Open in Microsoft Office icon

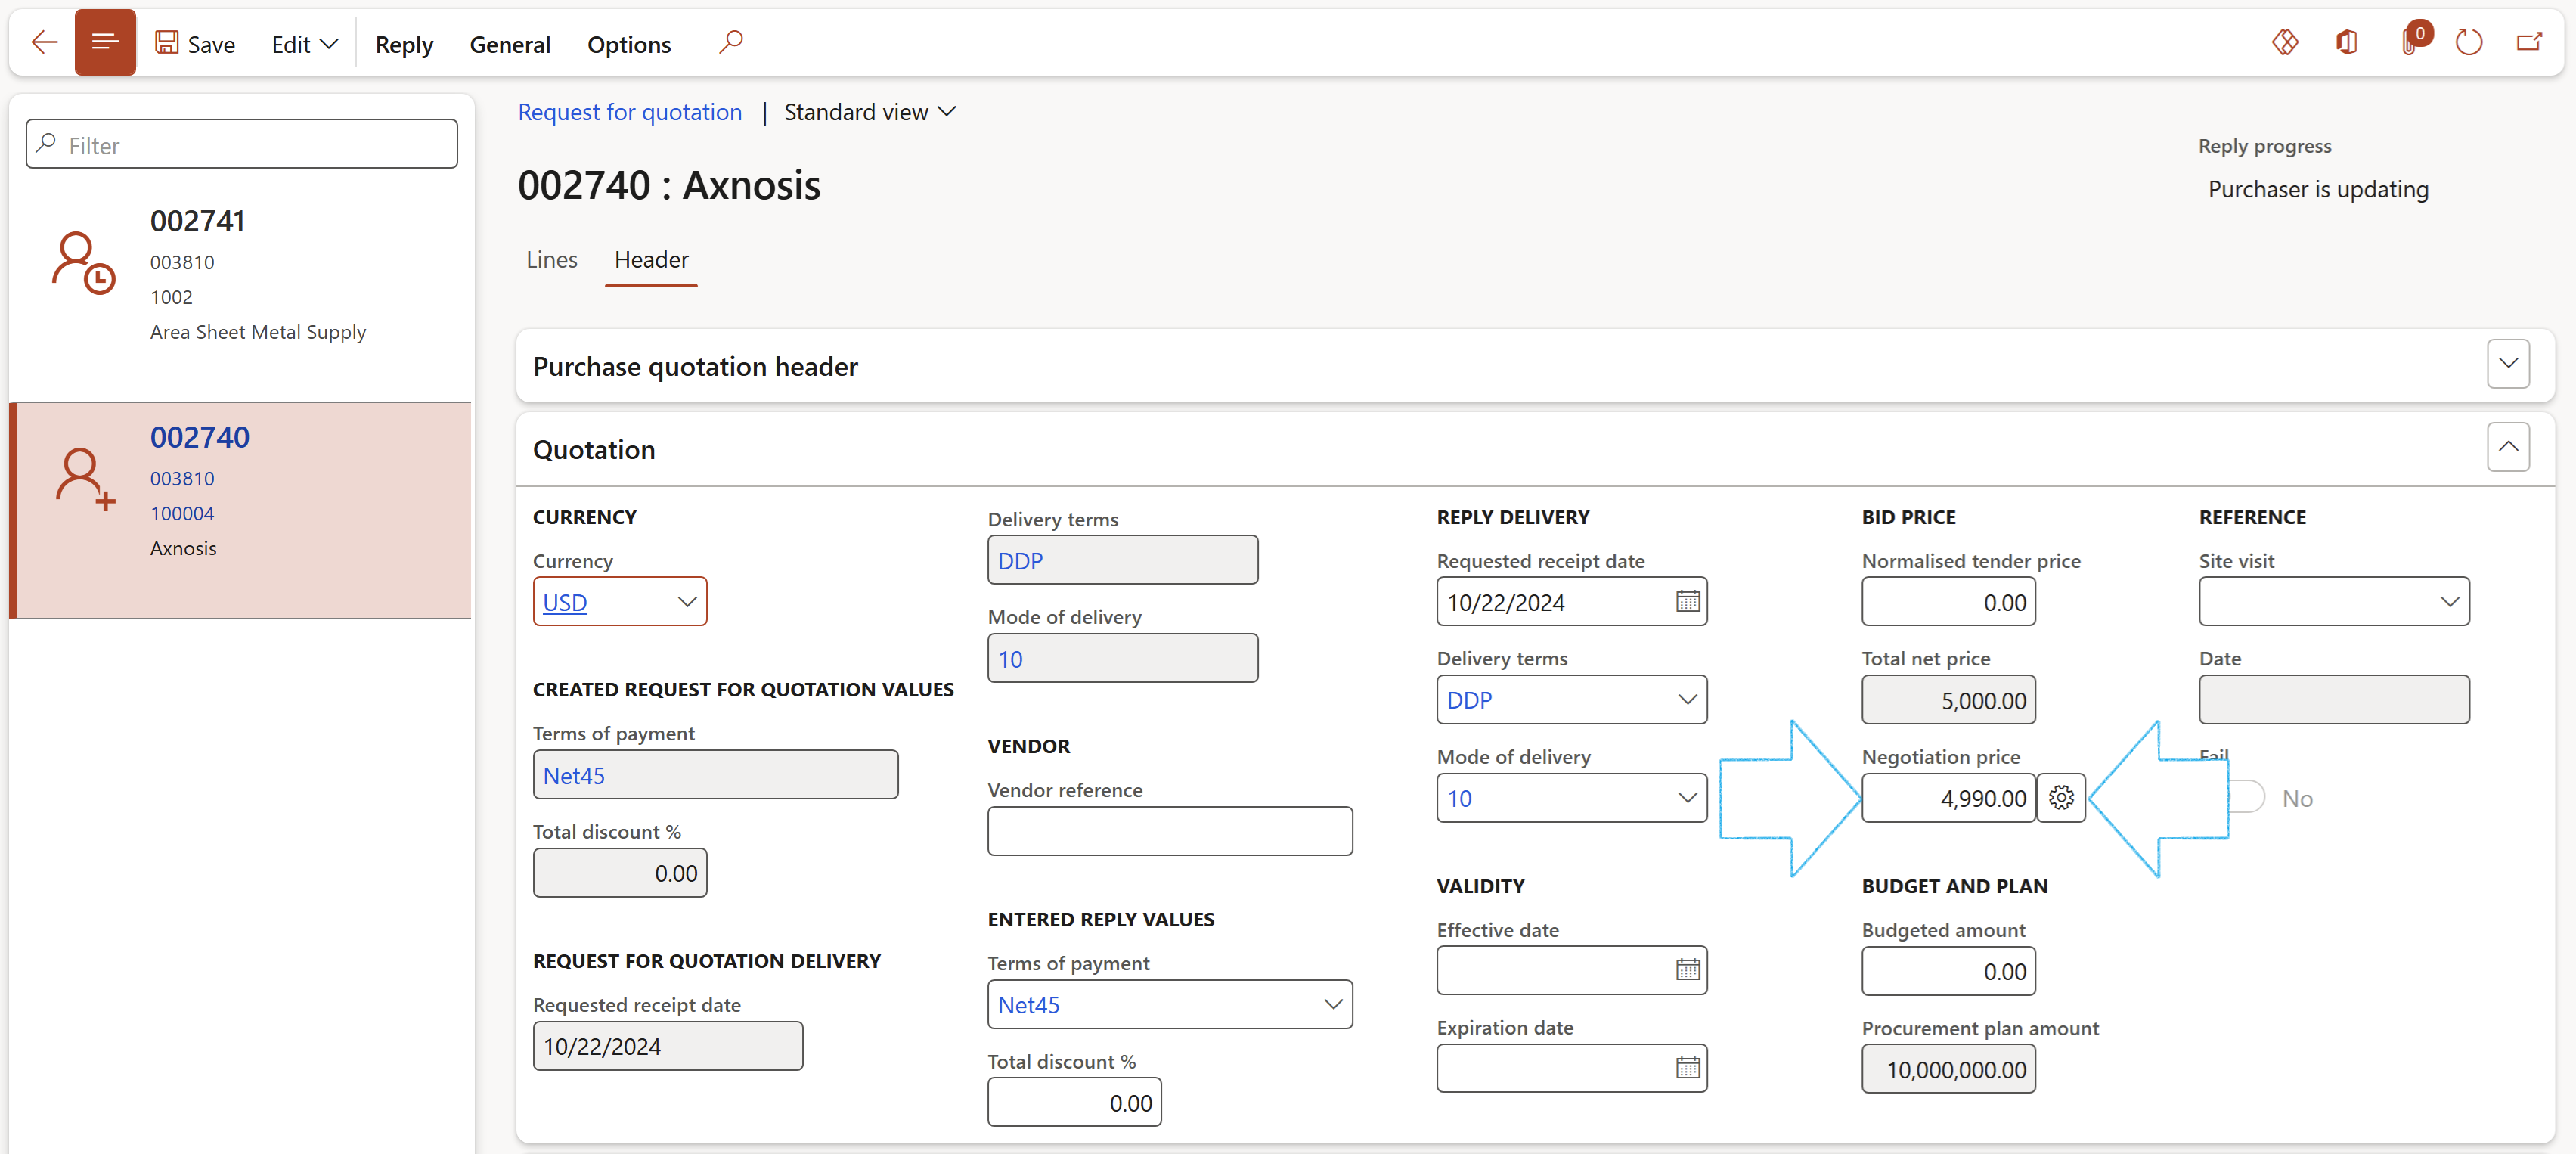2347,43
